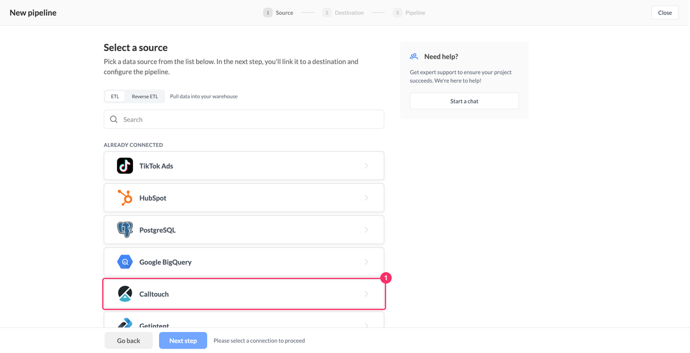690x353 pixels.
Task: Click the TikTok Ads logo icon
Action: click(125, 166)
